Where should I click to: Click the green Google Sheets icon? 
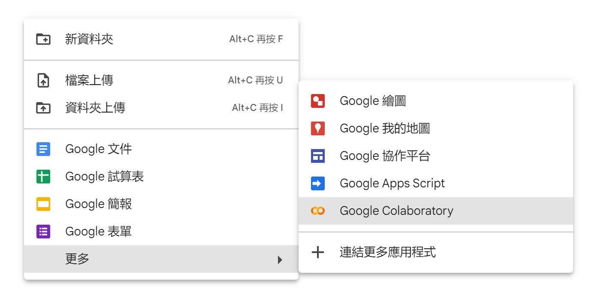(x=43, y=177)
